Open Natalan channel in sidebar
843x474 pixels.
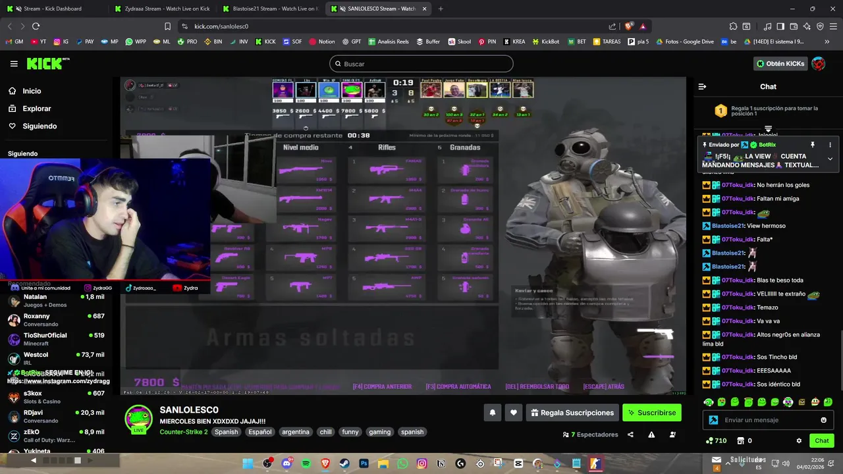[56, 300]
